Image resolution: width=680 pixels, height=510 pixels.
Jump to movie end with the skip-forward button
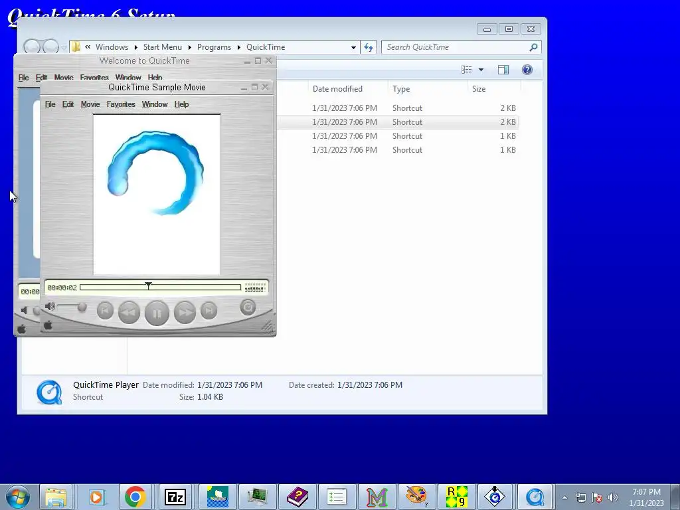click(209, 311)
